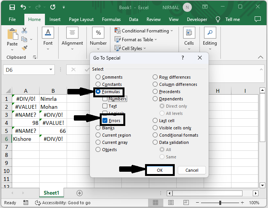Viewport: 268px width, 208px height.
Task: Click the Paste clipboard icon
Action: pos(12,34)
